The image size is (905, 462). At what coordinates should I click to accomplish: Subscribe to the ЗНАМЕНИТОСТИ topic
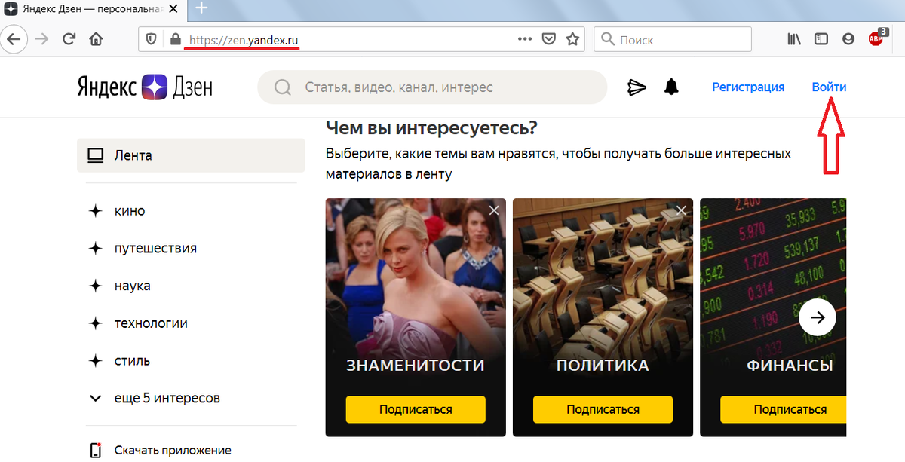tap(415, 409)
